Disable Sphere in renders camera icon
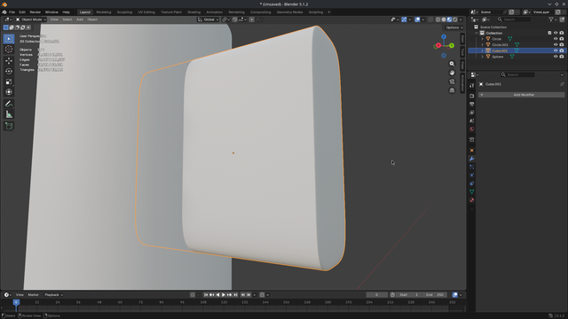 click(x=562, y=57)
